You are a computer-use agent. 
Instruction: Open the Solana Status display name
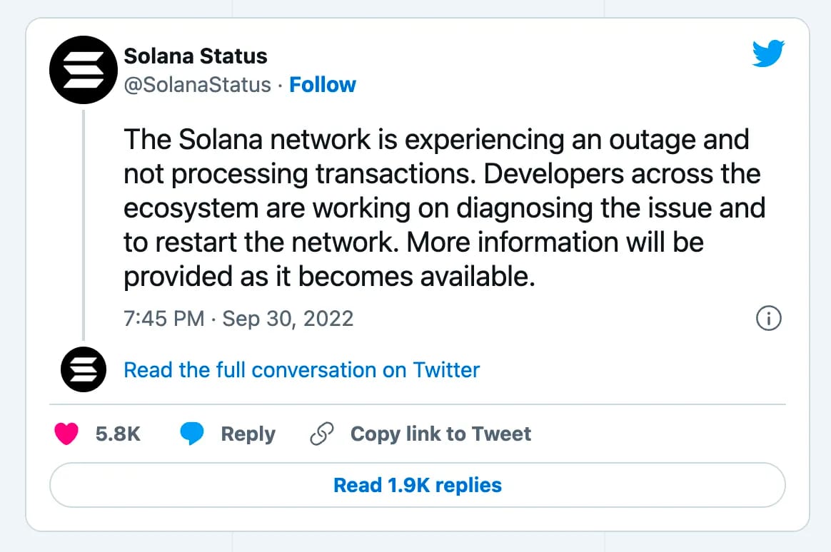tap(196, 56)
